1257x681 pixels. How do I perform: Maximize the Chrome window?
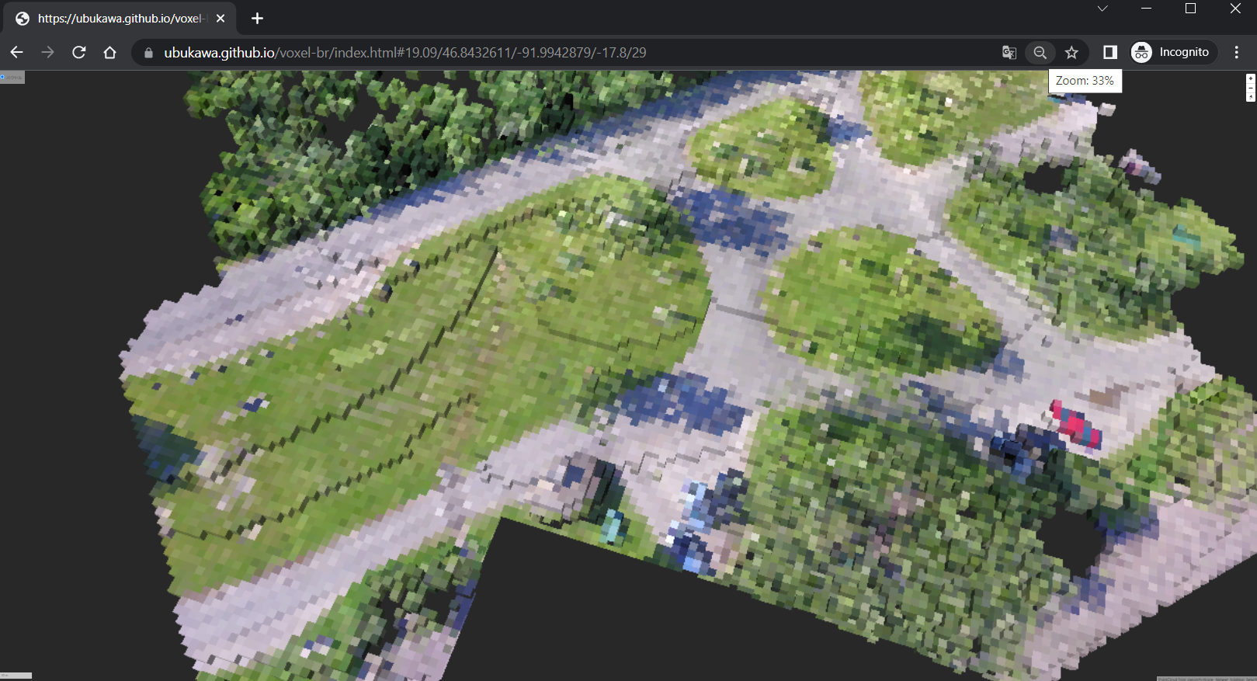coord(1190,9)
